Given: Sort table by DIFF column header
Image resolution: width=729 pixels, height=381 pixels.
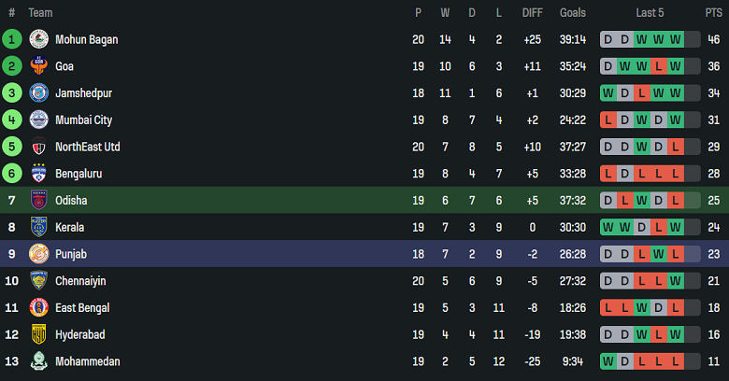Looking at the screenshot, I should click(x=532, y=12).
